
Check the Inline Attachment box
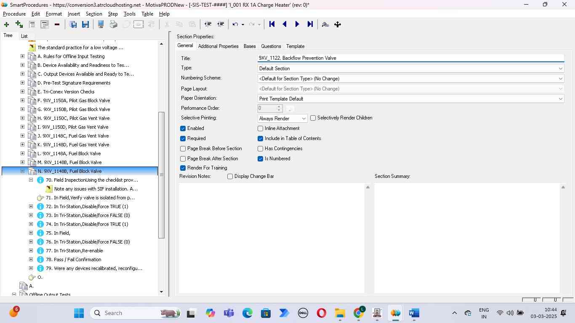tap(260, 128)
